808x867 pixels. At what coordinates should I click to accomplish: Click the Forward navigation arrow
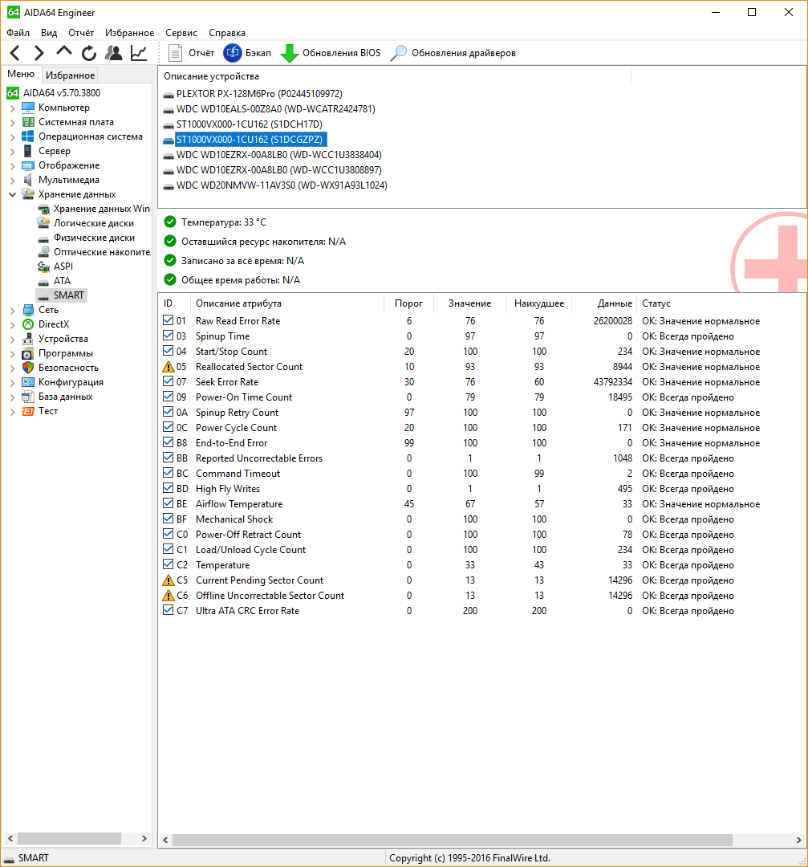click(39, 53)
